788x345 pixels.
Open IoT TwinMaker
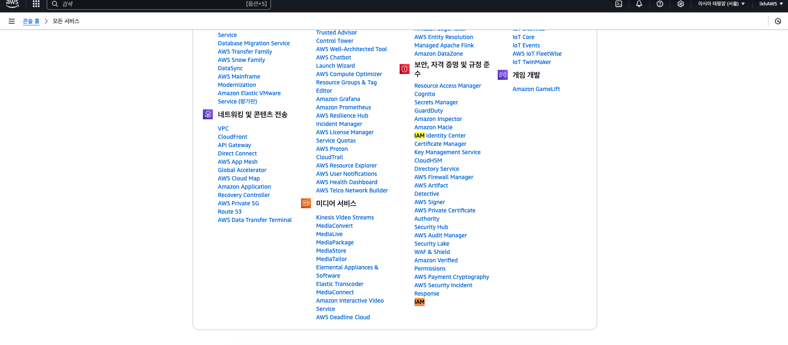[531, 62]
